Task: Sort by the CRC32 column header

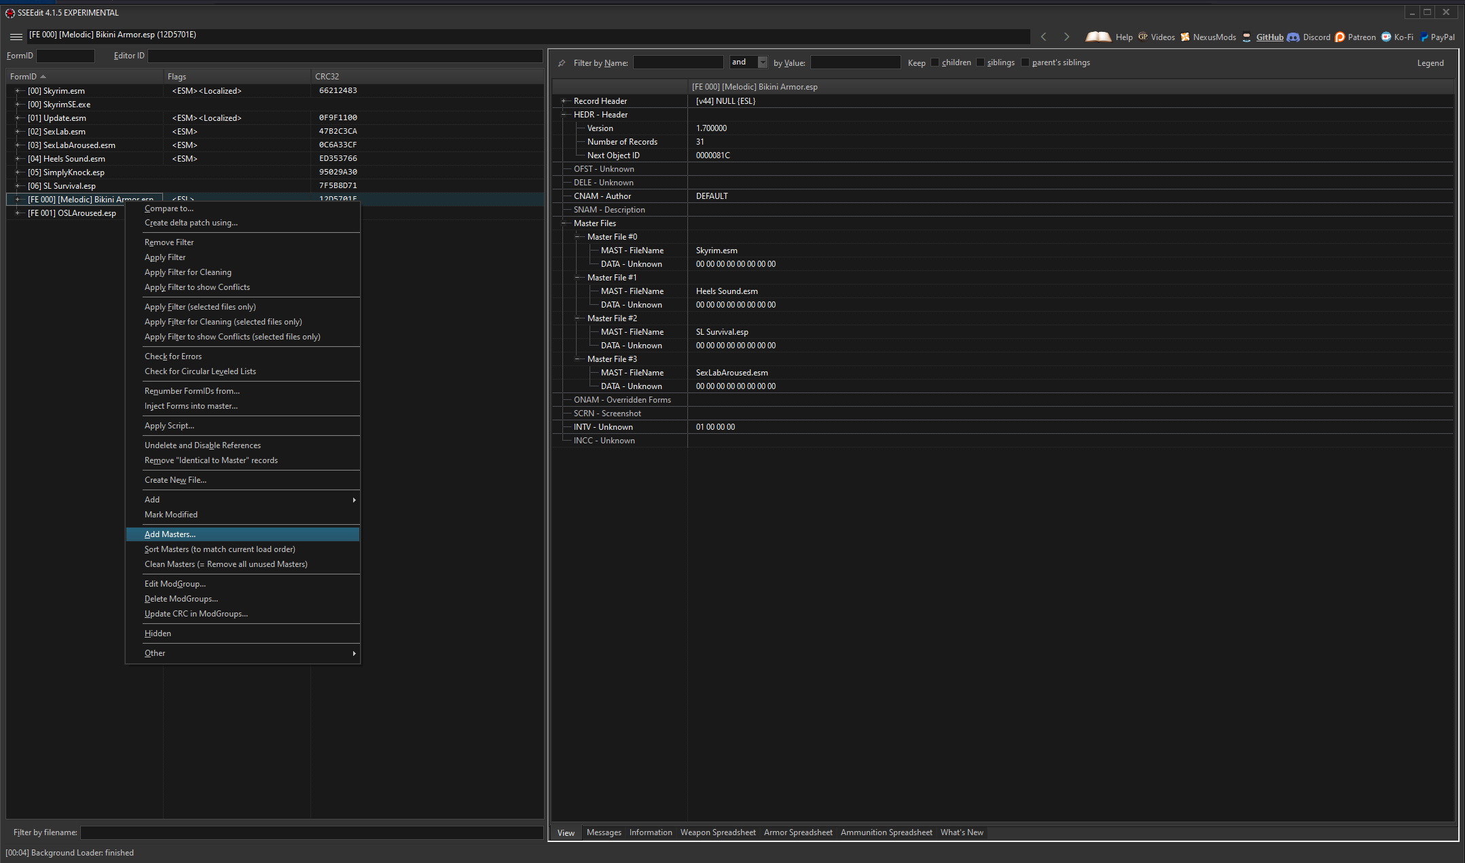Action: pos(427,77)
